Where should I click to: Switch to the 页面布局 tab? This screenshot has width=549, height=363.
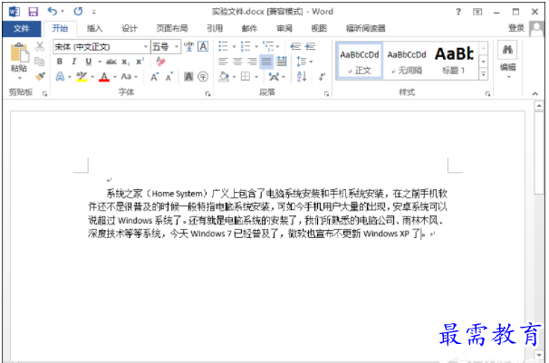coord(172,28)
